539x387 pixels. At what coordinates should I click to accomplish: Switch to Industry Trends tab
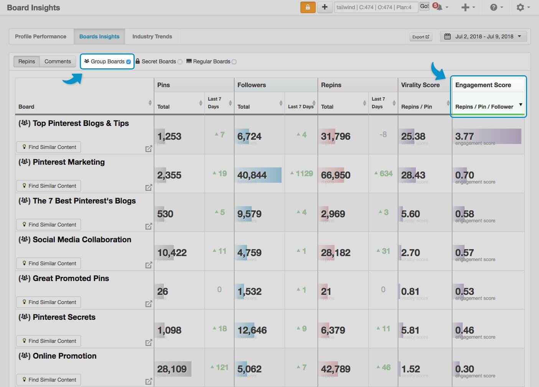(152, 36)
